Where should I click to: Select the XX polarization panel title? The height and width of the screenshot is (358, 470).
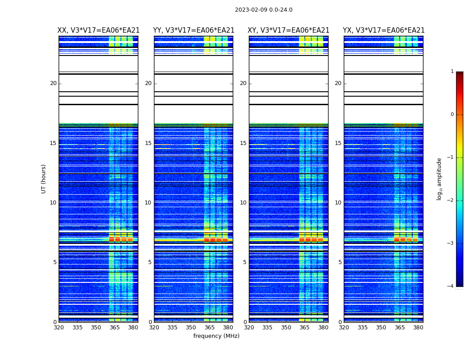coord(98,30)
